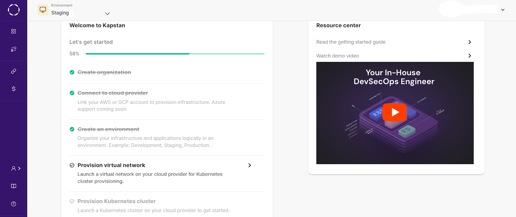Open the user account icon in sidebar
The width and height of the screenshot is (516, 217).
[13, 168]
